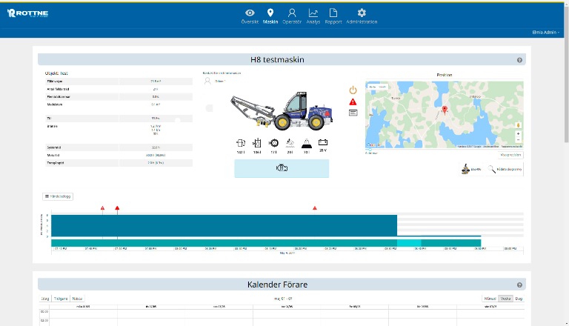Image resolution: width=569 pixels, height=326 pixels.
Task: Open help for Kalender Förare panel
Action: point(519,285)
